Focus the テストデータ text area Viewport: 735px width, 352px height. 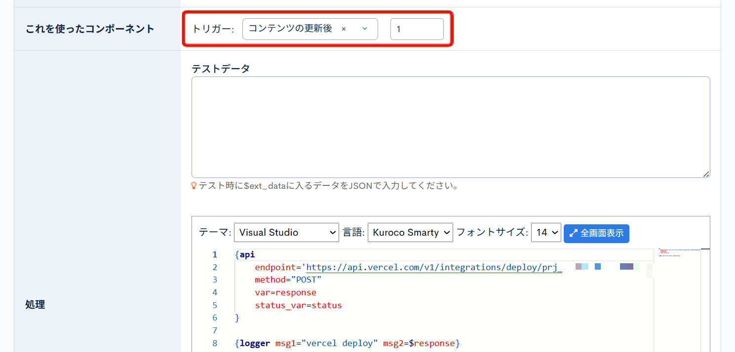pos(450,127)
